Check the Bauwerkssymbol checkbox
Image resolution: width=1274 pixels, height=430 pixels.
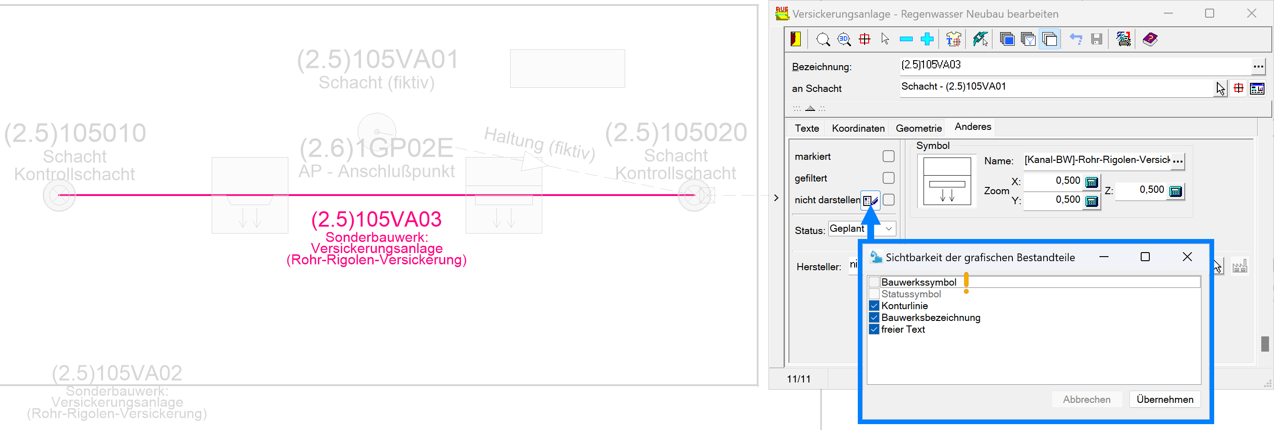pyautogui.click(x=874, y=282)
